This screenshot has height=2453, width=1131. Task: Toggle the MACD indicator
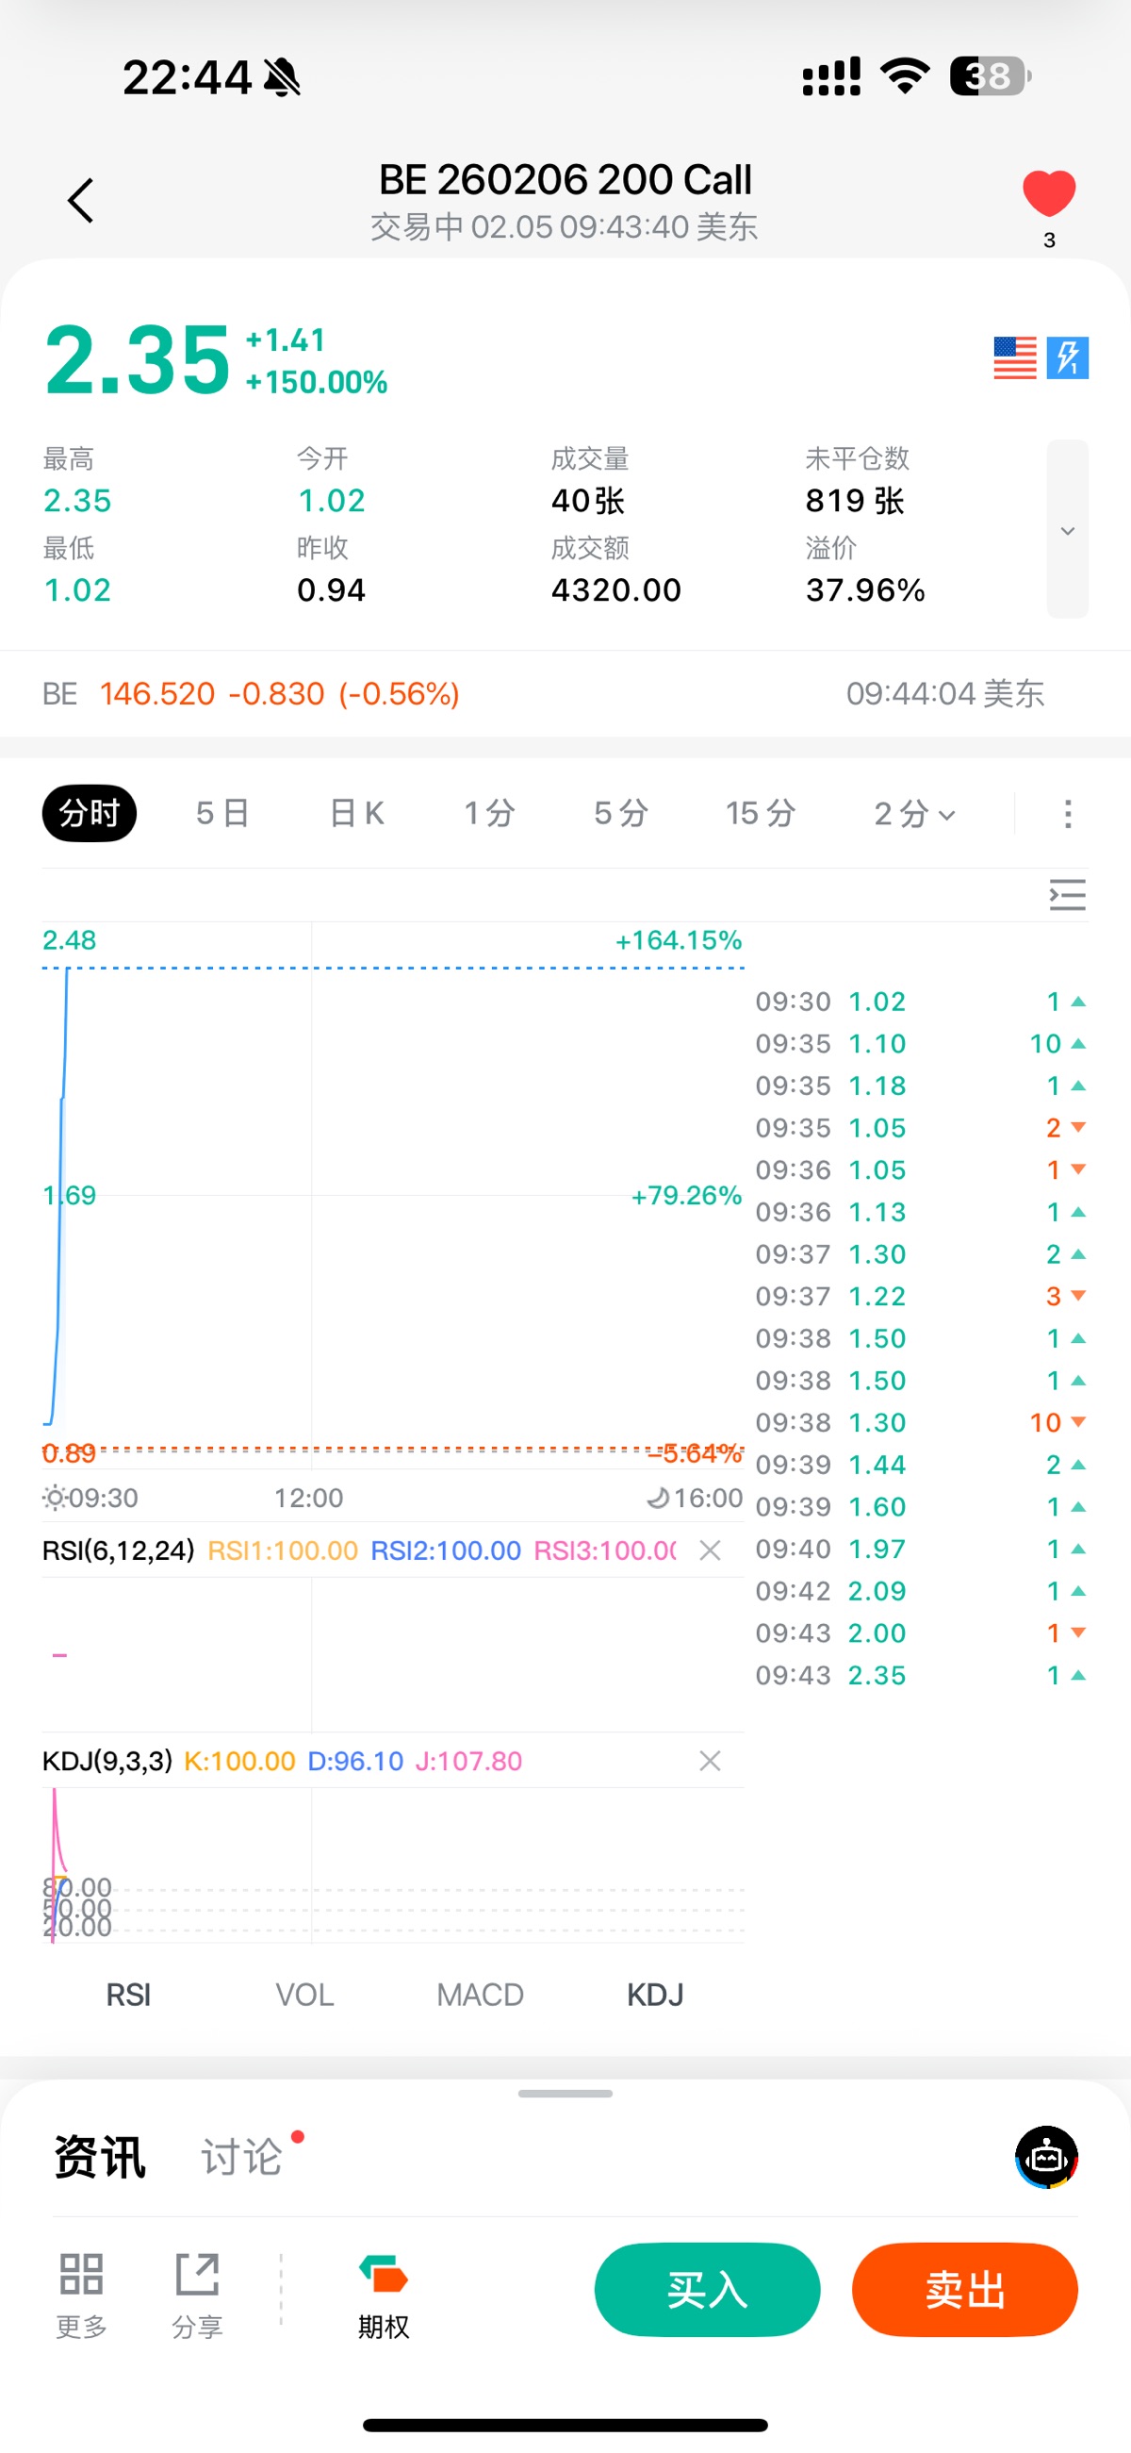480,1994
